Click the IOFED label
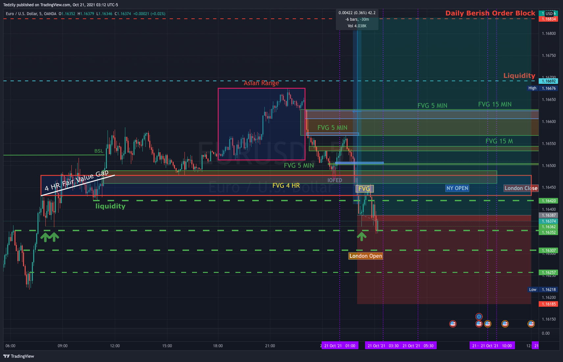Viewport: 563px width, 362px height. coord(335,180)
